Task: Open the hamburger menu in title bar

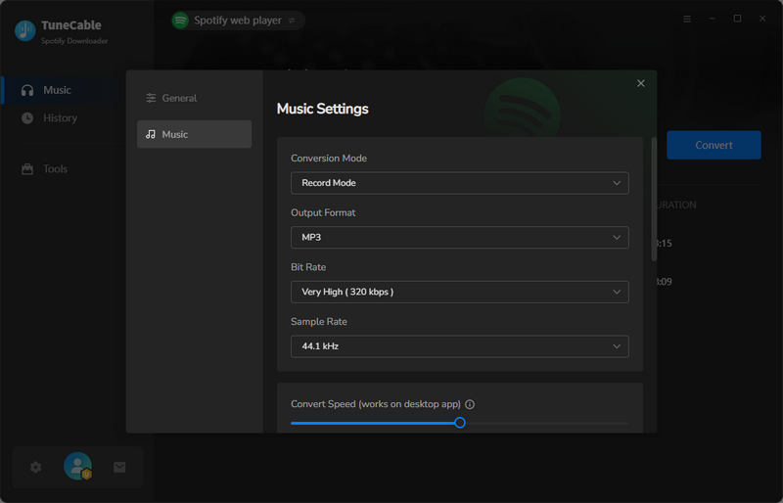Action: 687,19
